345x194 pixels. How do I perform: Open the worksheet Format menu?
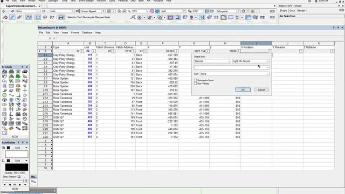75,32
